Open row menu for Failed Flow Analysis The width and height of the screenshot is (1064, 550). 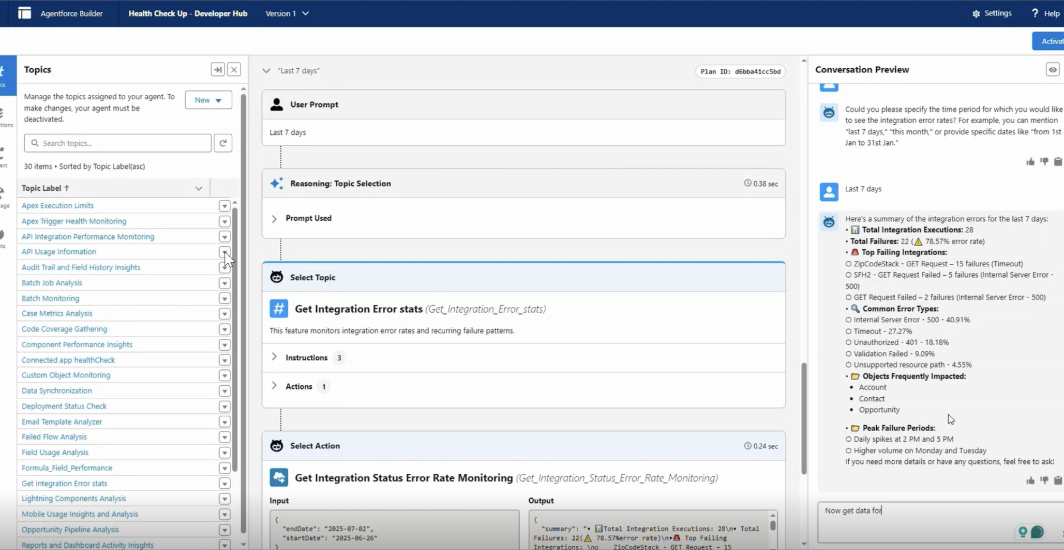pos(224,437)
